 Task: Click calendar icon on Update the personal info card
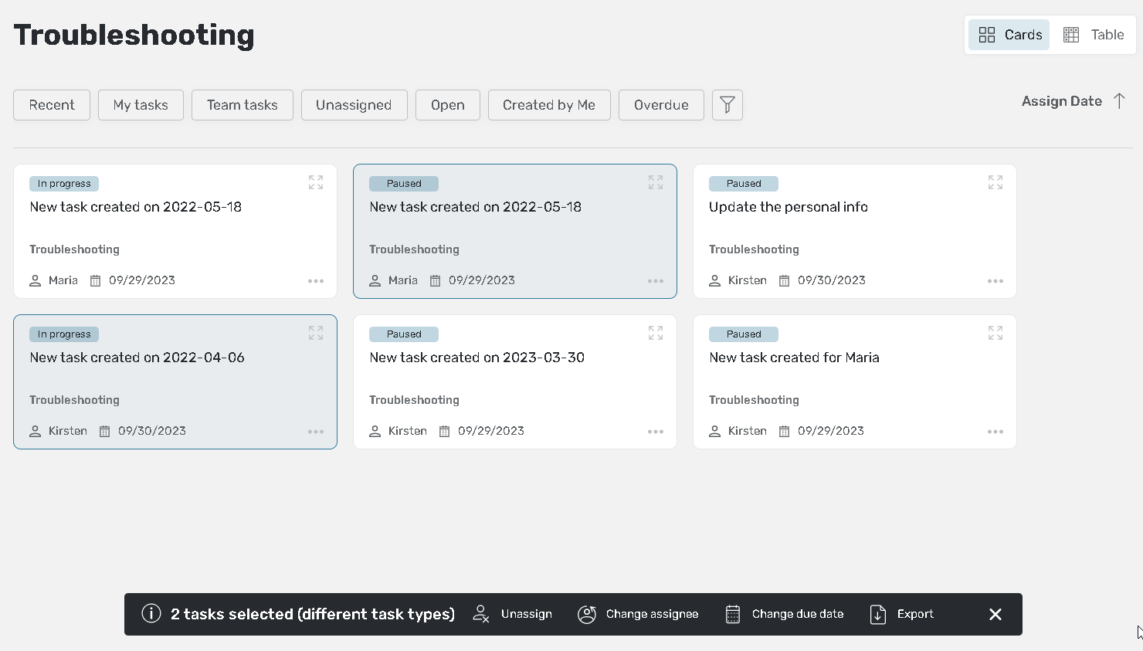pos(784,281)
